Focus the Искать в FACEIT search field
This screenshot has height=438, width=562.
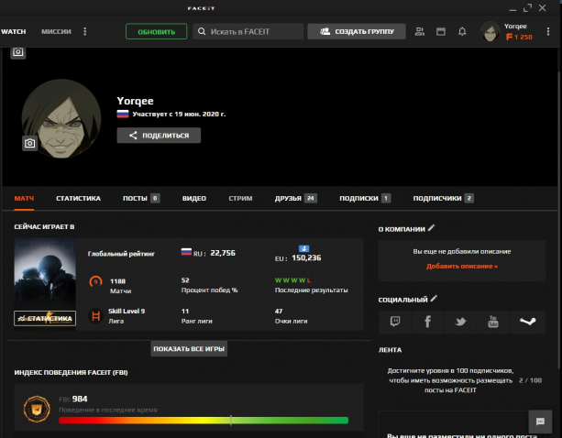click(248, 31)
